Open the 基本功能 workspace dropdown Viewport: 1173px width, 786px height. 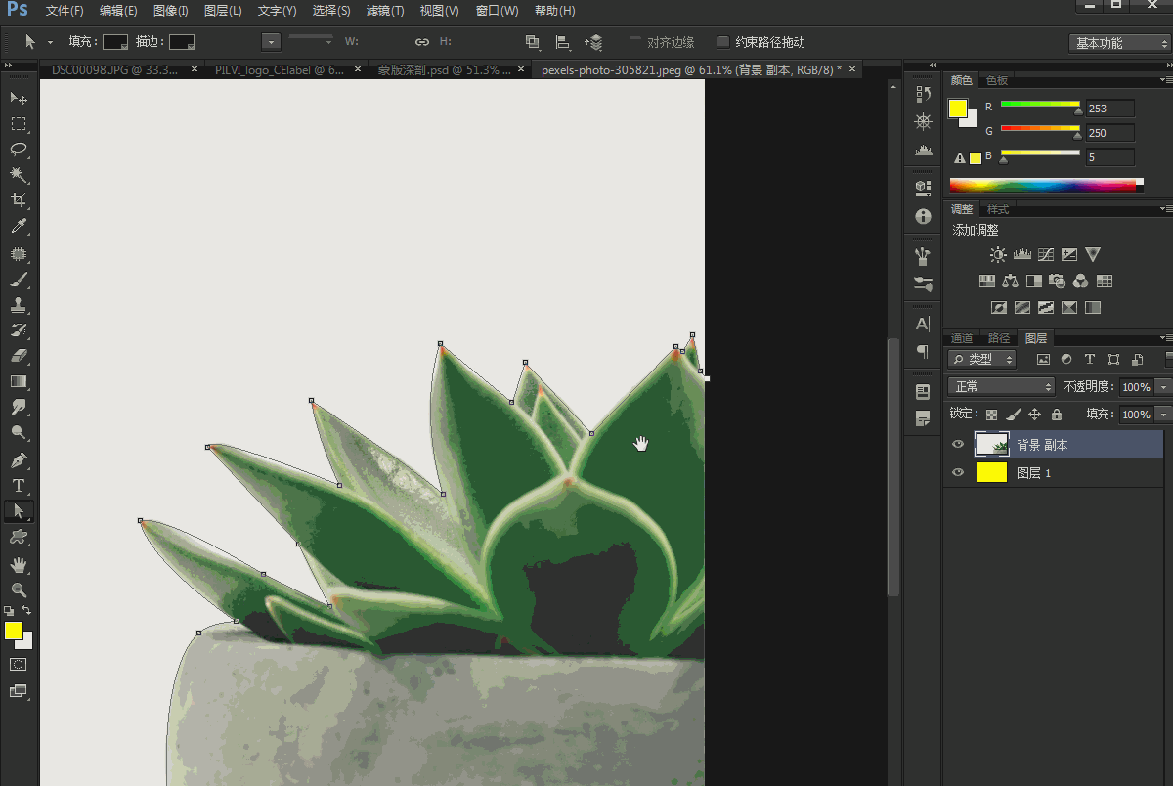[x=1118, y=43]
